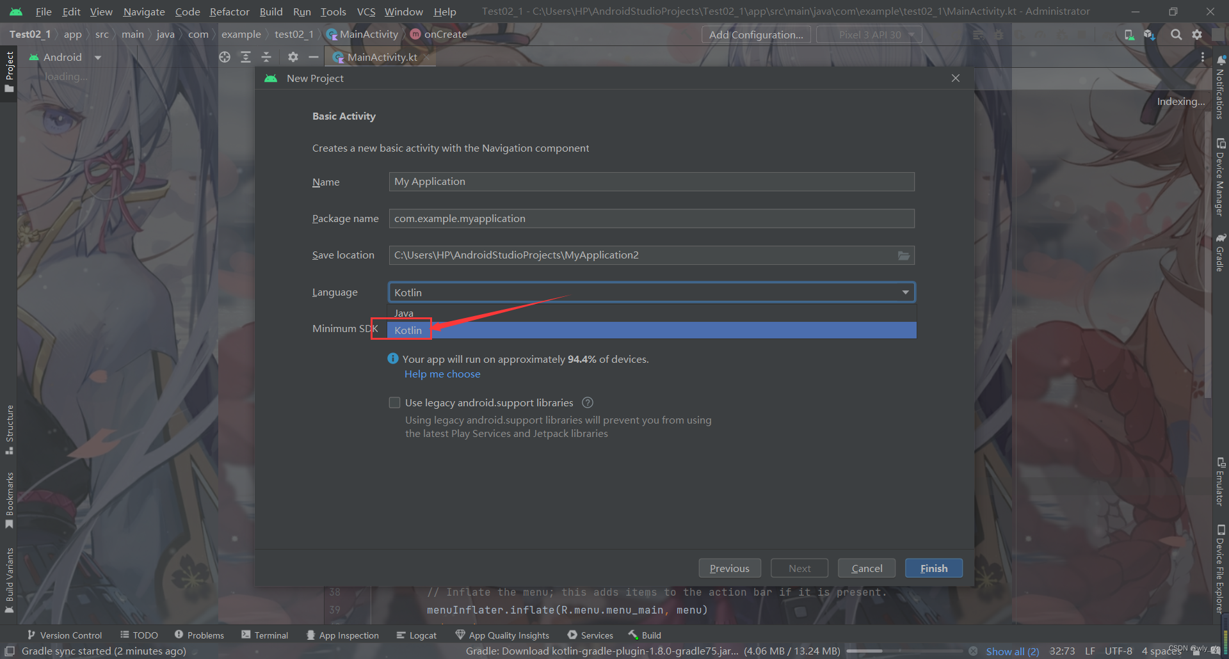The width and height of the screenshot is (1229, 659).
Task: Open Device Manager toolbar icon
Action: pos(1129,35)
